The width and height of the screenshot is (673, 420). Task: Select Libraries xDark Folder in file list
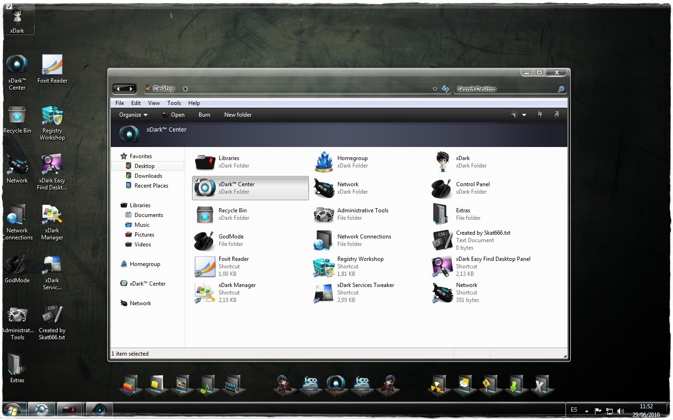coord(222,162)
